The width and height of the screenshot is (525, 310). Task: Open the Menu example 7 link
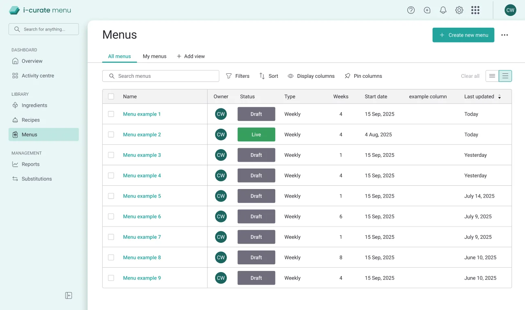click(142, 237)
